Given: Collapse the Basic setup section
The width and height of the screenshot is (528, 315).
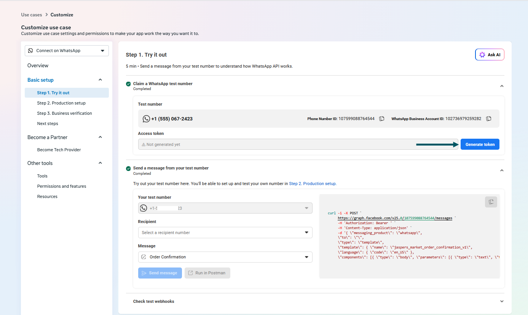Looking at the screenshot, I should (100, 80).
